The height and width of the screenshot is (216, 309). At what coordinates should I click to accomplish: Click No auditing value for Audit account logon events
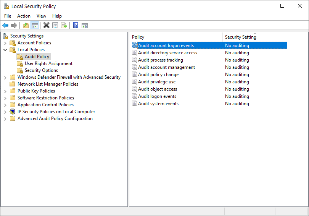tap(237, 45)
